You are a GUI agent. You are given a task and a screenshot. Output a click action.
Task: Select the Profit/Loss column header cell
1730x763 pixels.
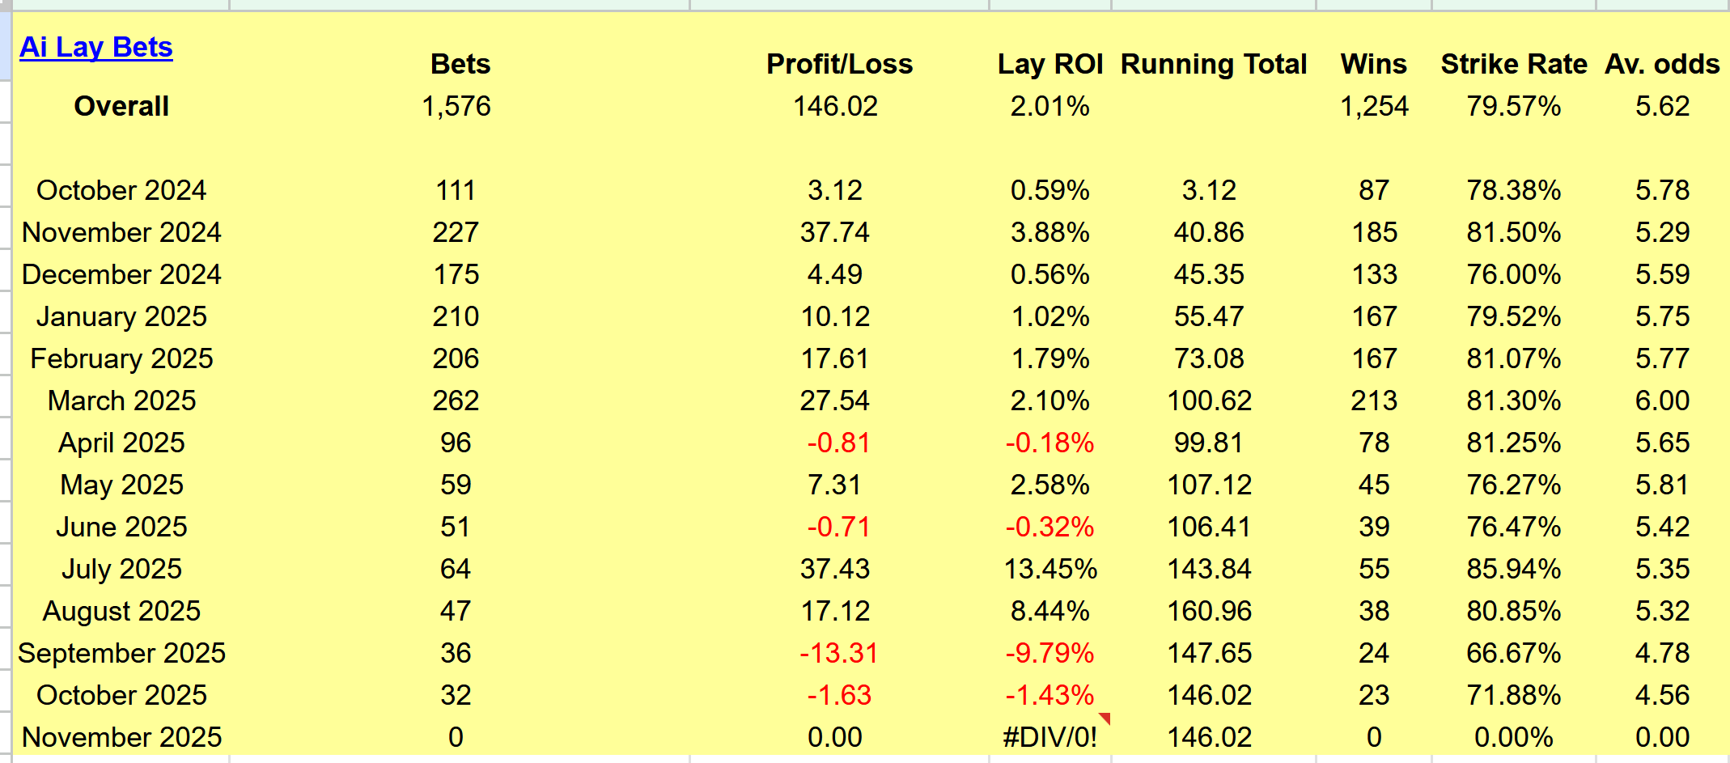coord(839,64)
